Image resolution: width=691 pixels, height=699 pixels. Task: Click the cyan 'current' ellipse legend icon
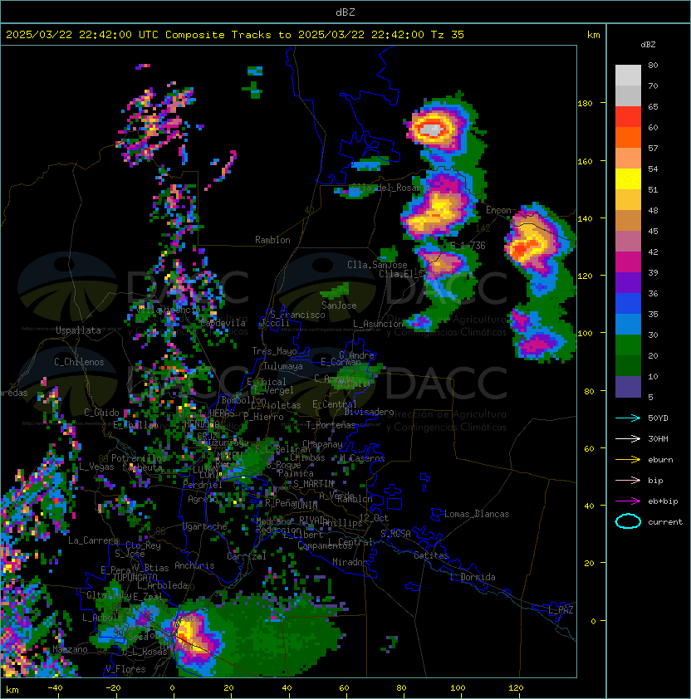[x=628, y=521]
